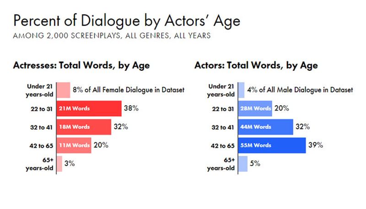Image resolution: width=366 pixels, height=209 pixels.
Task: Click the red 18M Words bar for actresses
Action: tap(84, 127)
